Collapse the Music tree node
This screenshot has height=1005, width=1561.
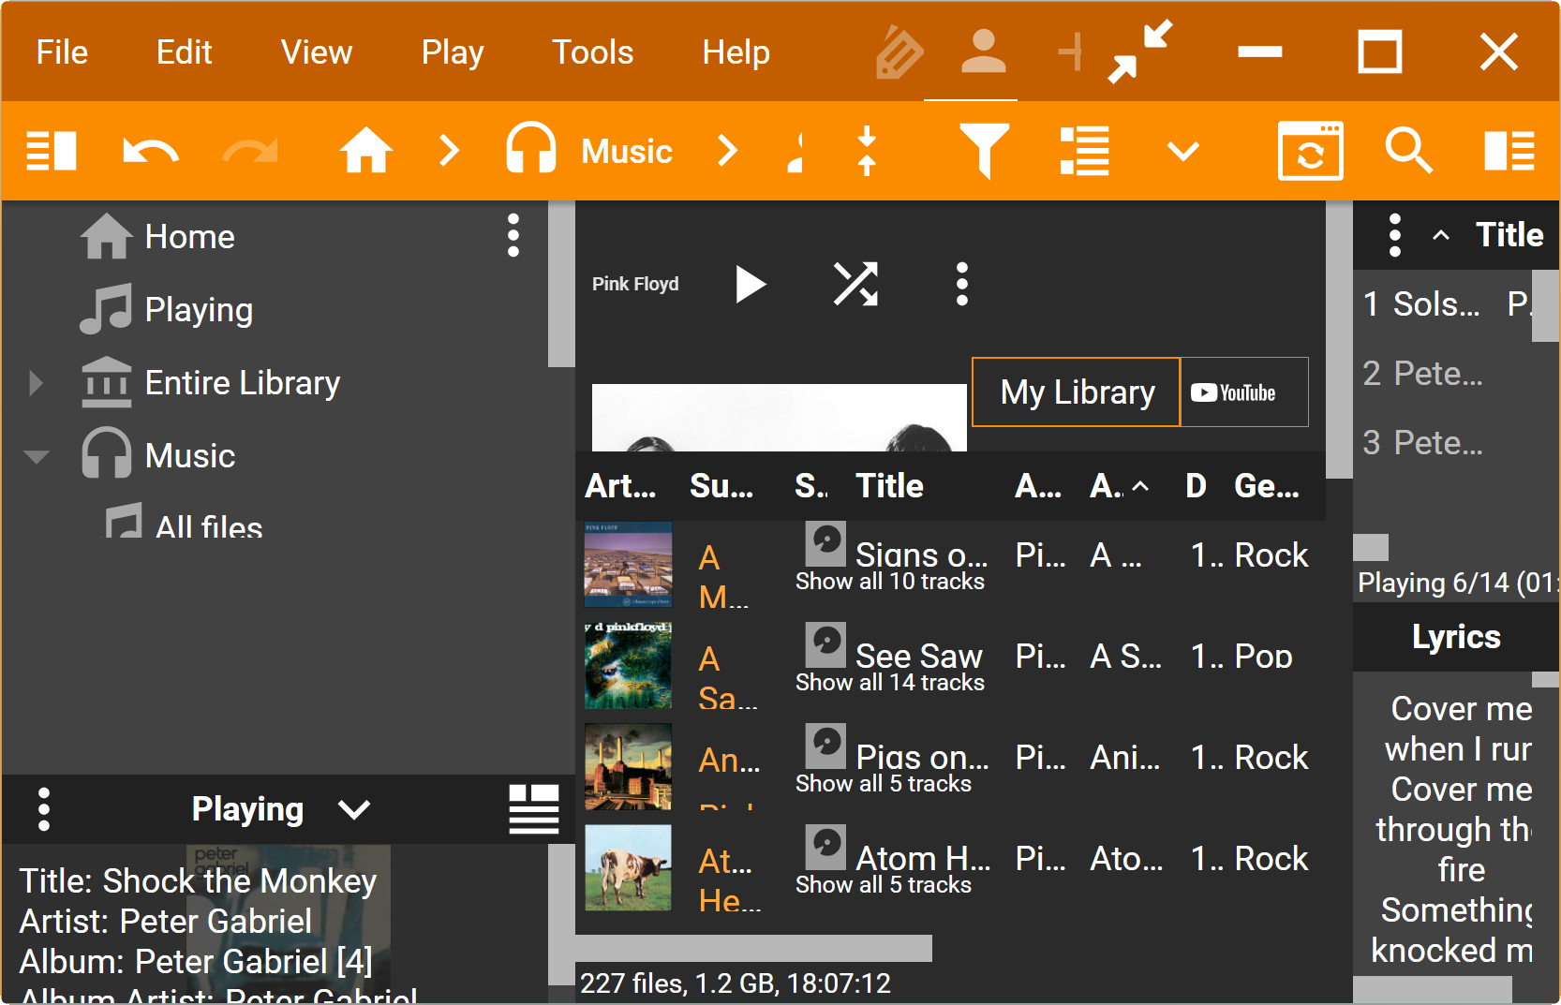pyautogui.click(x=36, y=457)
